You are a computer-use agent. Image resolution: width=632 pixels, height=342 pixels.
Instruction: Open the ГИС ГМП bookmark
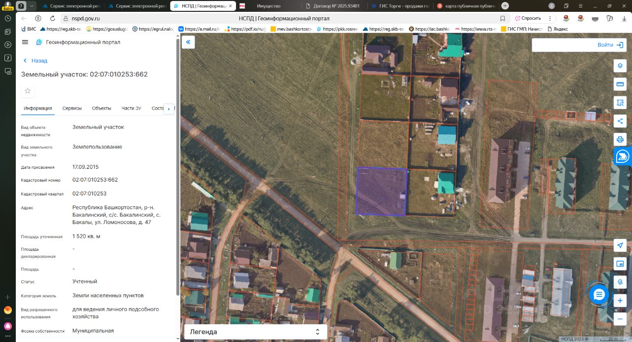[521, 29]
